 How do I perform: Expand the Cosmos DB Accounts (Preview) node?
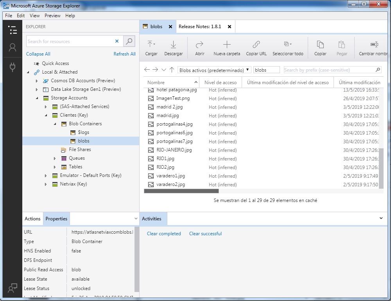37,81
